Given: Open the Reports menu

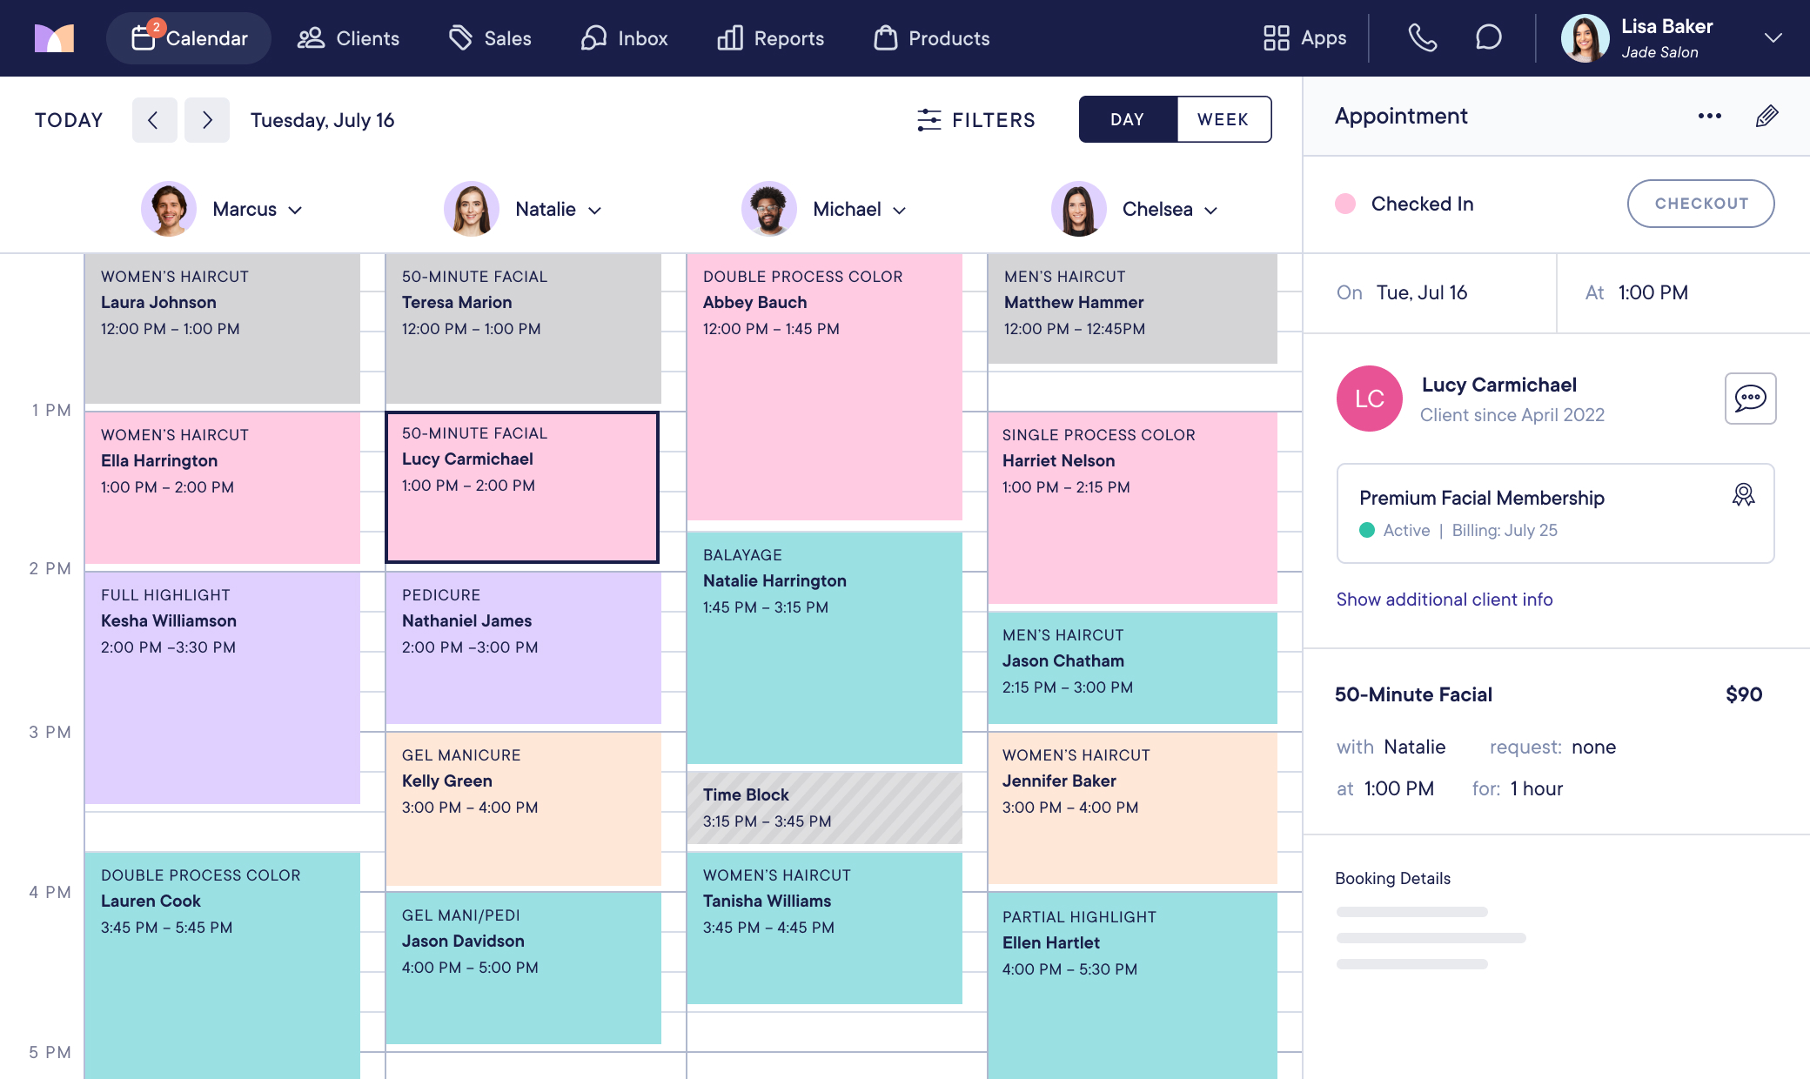Looking at the screenshot, I should [x=771, y=38].
